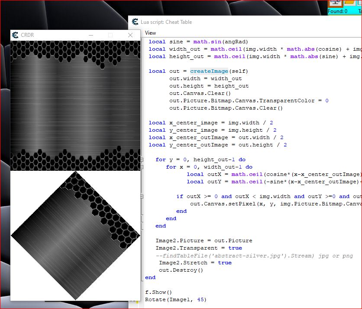Image resolution: width=362 pixels, height=309 pixels.
Task: Click the 'Found: 0' label at top right
Action: 337,11
